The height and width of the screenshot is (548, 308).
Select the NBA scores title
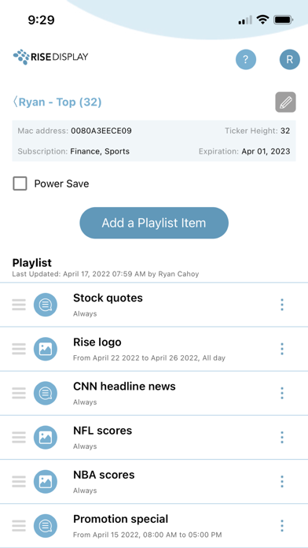coord(104,475)
